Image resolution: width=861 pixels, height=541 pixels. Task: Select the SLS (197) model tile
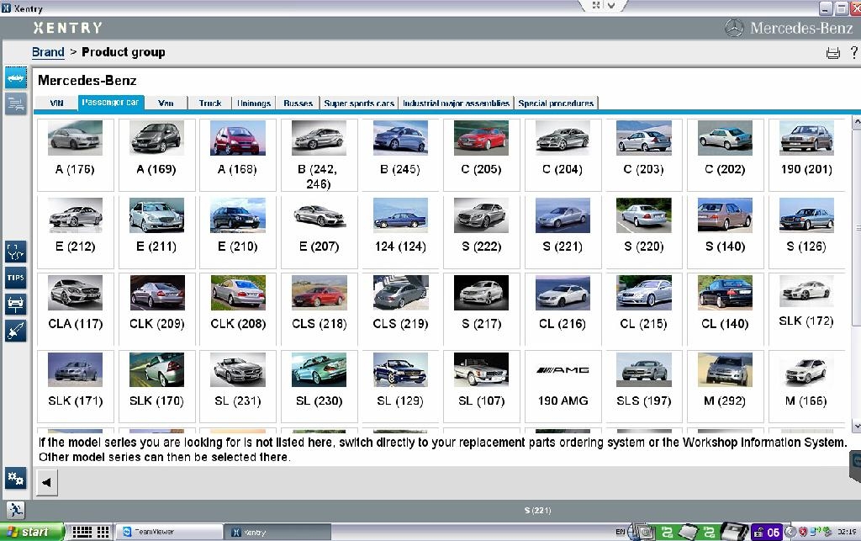pos(644,387)
